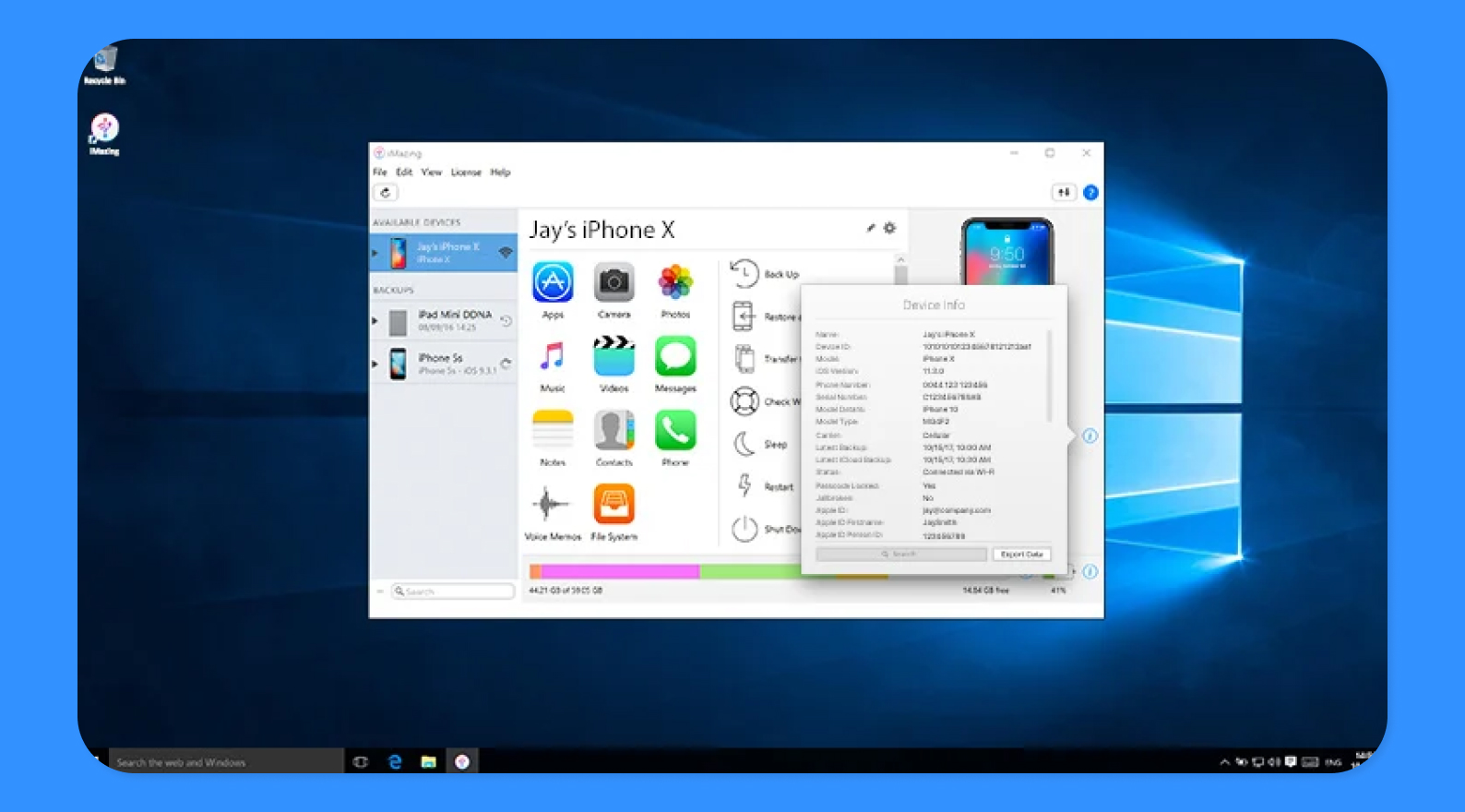1465x812 pixels.
Task: Open the Contacts section
Action: [x=613, y=430]
